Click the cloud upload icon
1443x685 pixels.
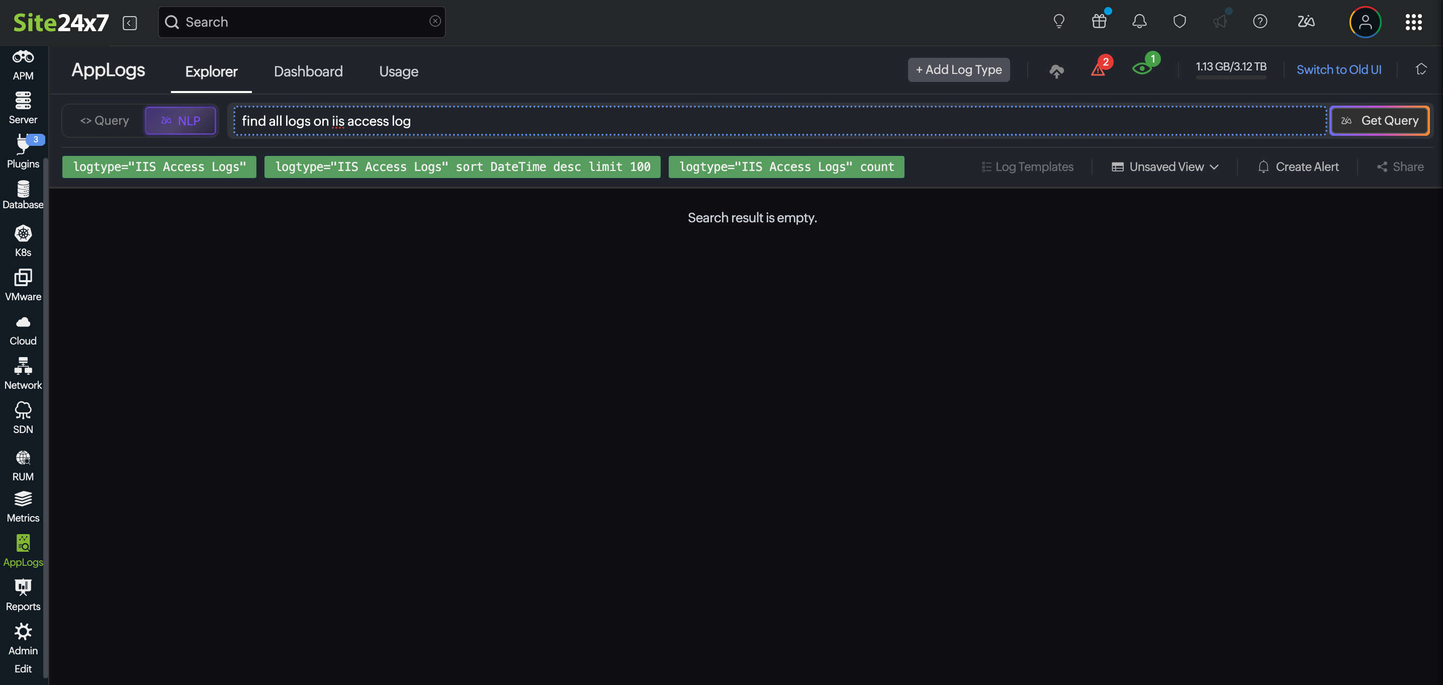[1056, 70]
